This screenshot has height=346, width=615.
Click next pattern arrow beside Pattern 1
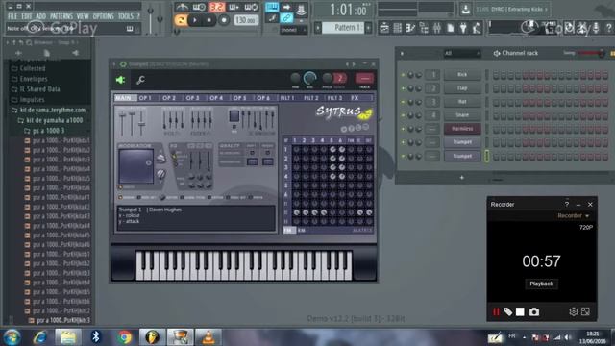[368, 28]
